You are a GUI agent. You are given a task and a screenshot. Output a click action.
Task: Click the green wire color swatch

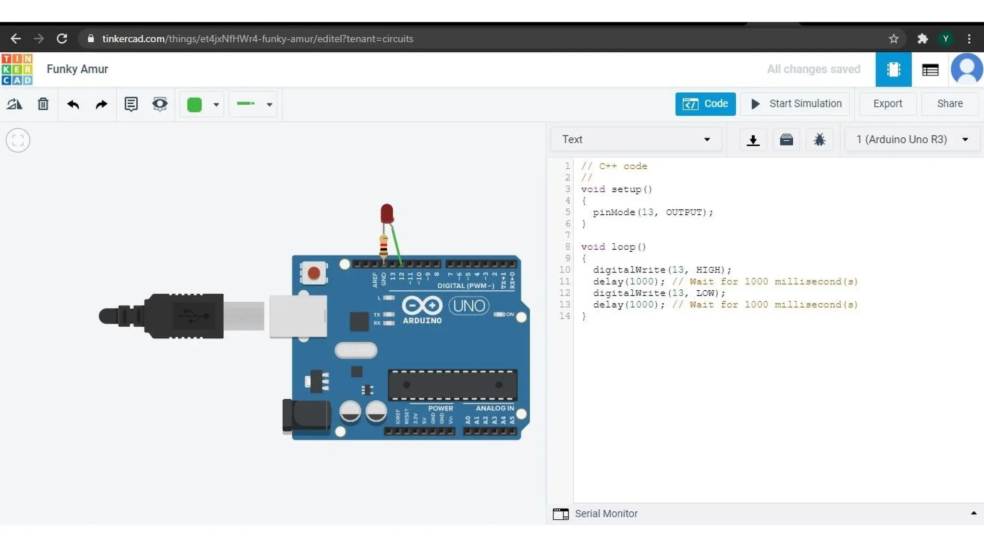(x=194, y=104)
